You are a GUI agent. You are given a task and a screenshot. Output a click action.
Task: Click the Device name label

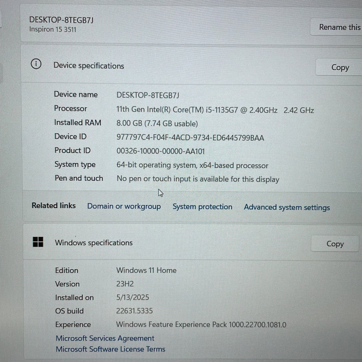click(76, 94)
